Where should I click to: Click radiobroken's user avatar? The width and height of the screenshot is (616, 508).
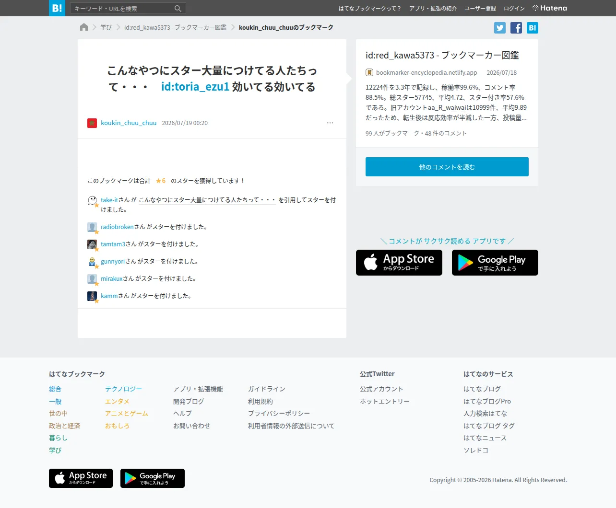(x=92, y=227)
